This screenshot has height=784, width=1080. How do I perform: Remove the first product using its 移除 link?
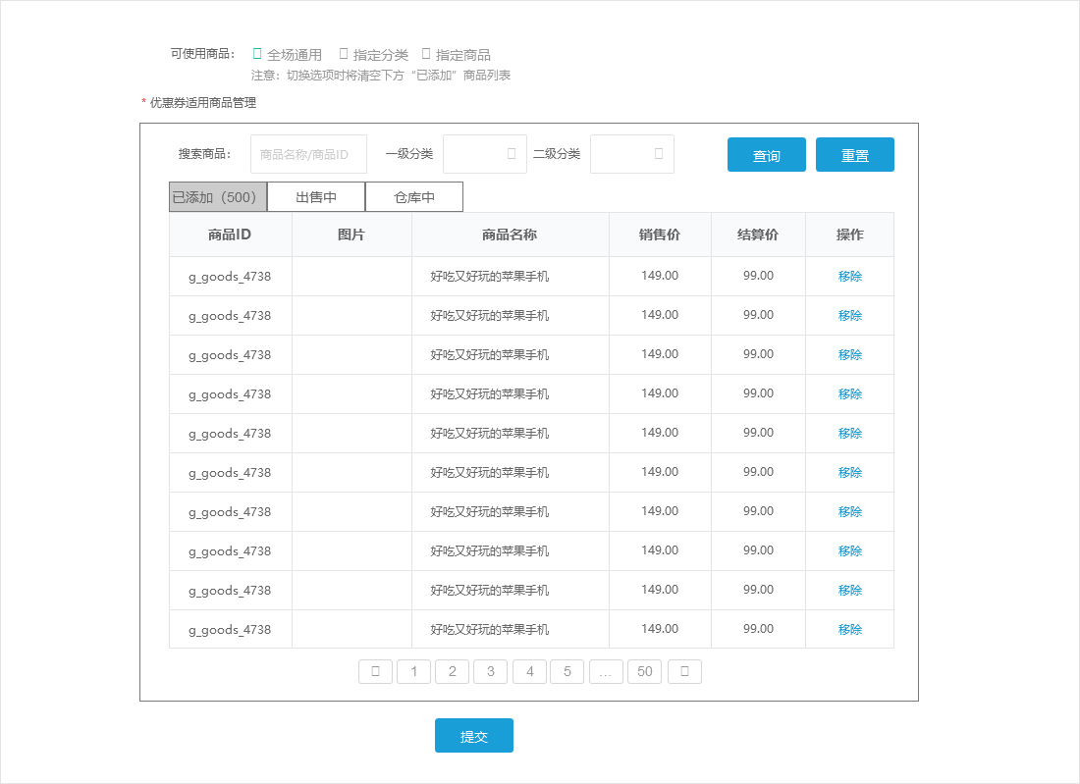[848, 276]
